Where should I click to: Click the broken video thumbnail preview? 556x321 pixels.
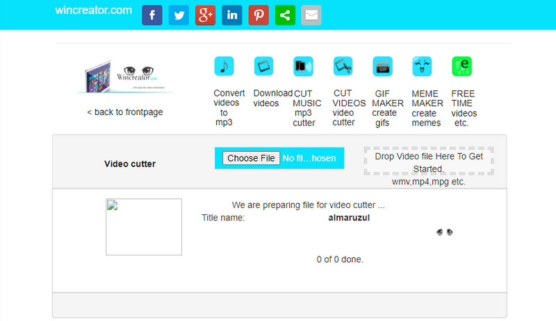coord(144,227)
